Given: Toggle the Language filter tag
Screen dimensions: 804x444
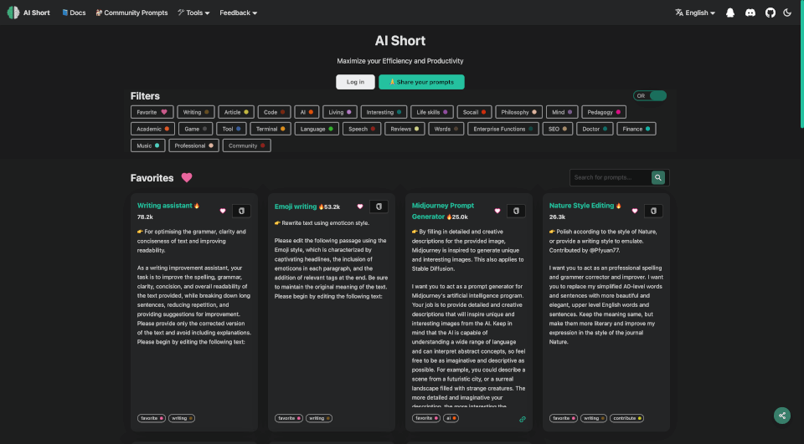Looking at the screenshot, I should click(x=317, y=129).
